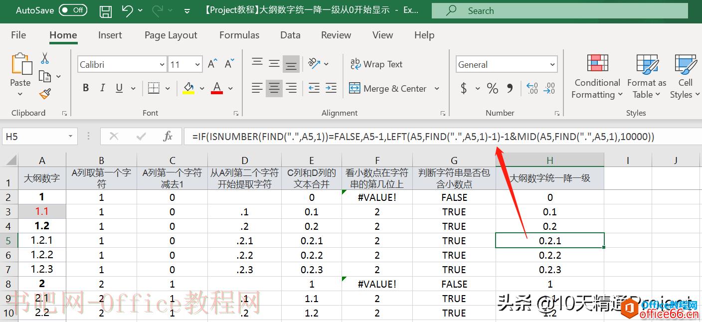Image resolution: width=702 pixels, height=322 pixels.
Task: Open the File menu tab
Action: pyautogui.click(x=18, y=35)
